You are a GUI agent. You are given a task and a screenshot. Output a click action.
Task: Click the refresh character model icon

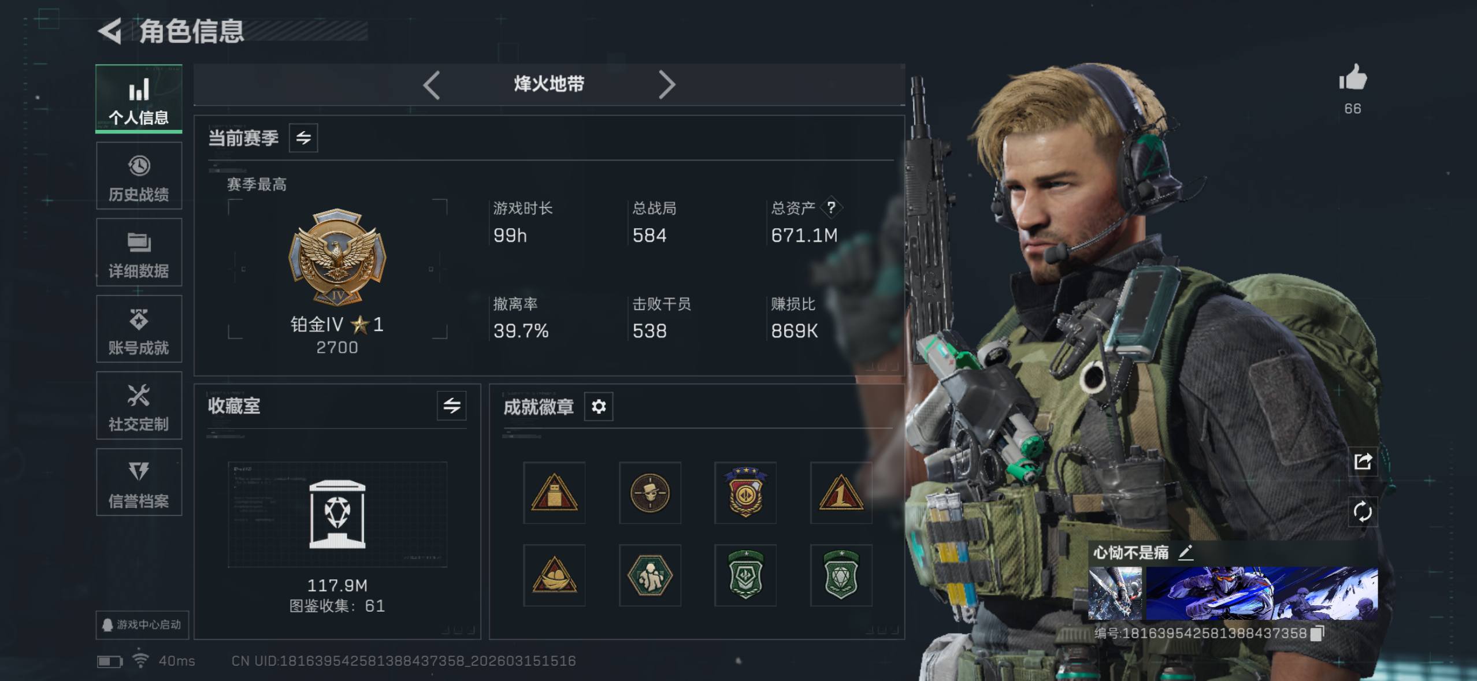point(1363,511)
